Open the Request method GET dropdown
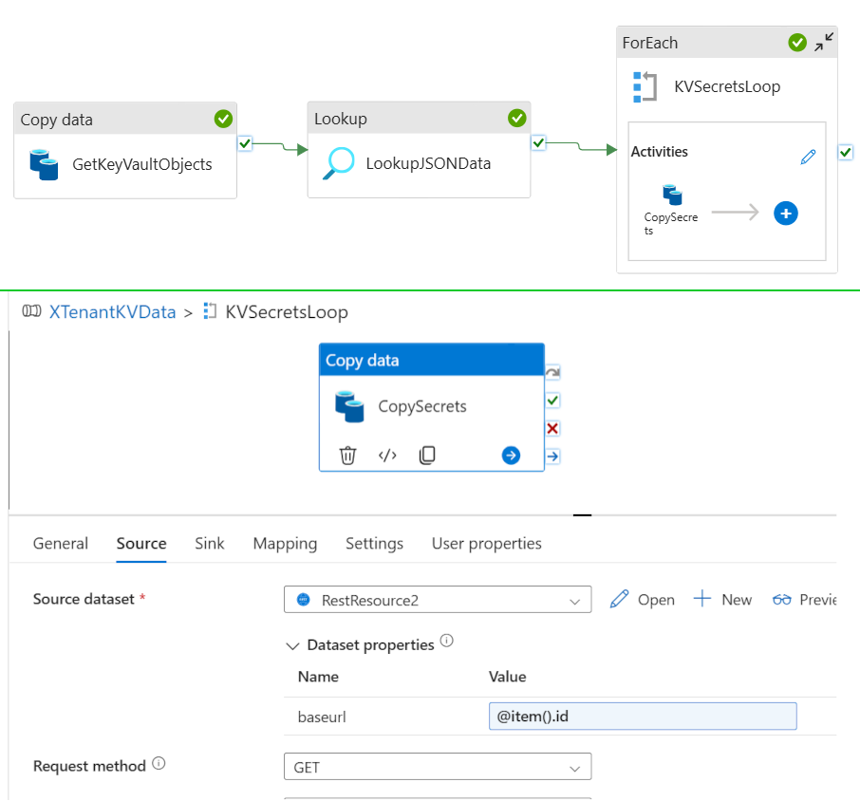 coord(438,767)
